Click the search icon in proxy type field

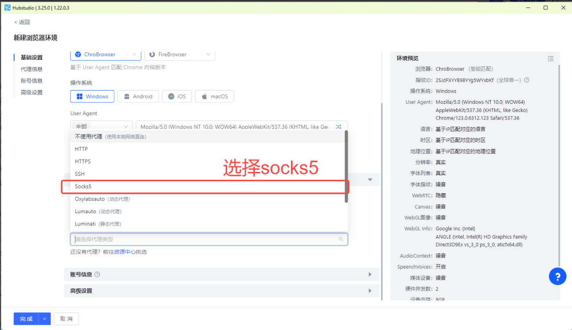341,239
